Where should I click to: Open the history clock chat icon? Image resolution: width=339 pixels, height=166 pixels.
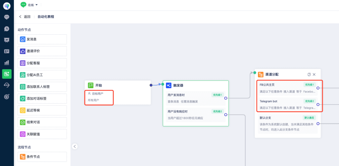(7, 29)
